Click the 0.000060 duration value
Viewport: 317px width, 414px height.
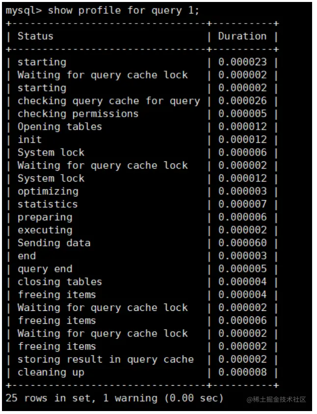click(x=242, y=243)
